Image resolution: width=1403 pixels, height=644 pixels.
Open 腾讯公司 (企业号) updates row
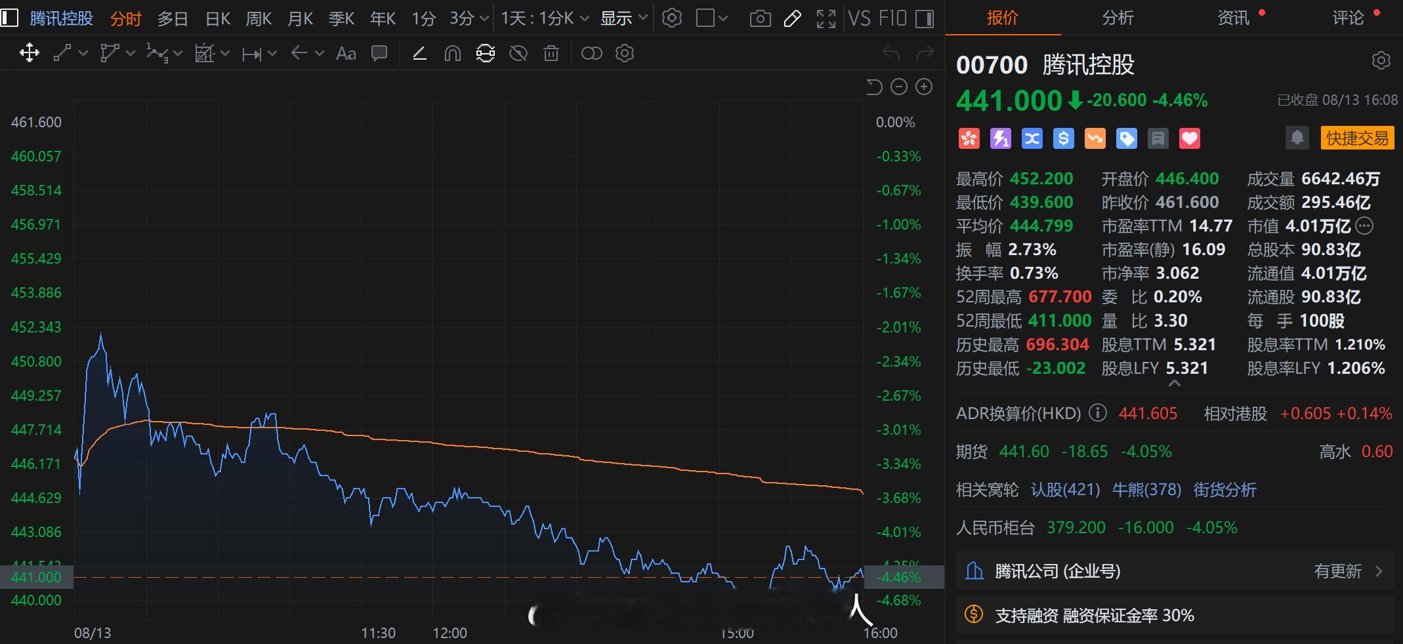click(1175, 571)
